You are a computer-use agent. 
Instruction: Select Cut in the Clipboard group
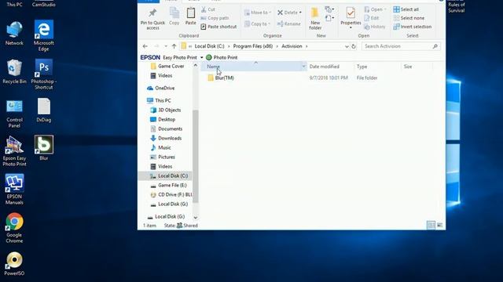tap(207, 9)
